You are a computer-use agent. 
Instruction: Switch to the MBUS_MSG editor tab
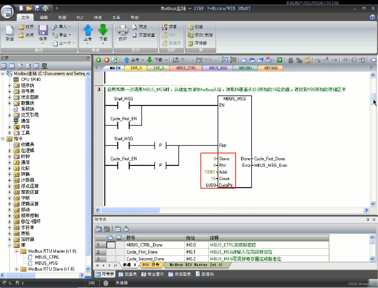click(218, 68)
